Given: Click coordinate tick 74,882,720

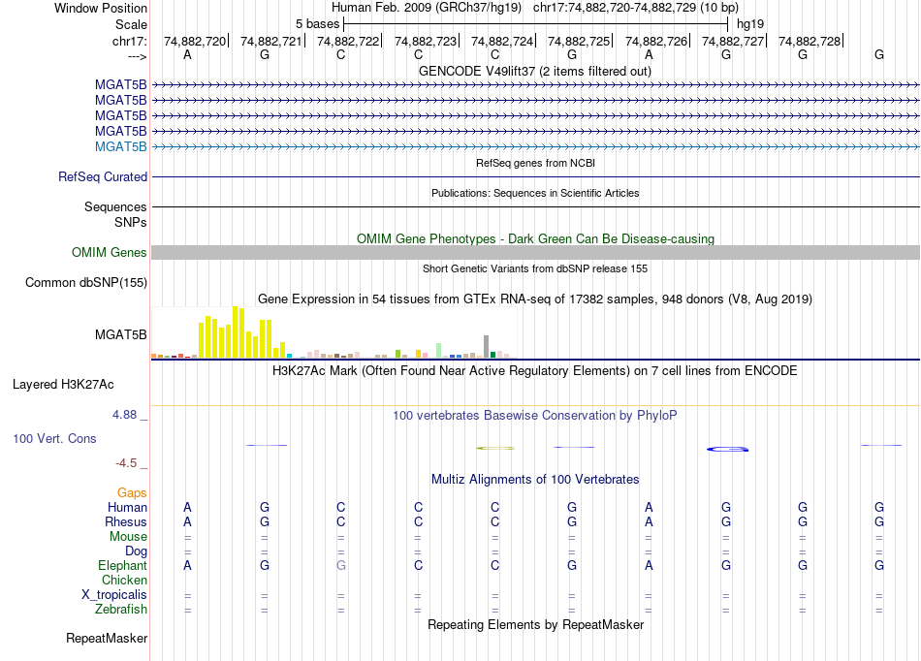Looking at the screenshot, I should tap(195, 41).
